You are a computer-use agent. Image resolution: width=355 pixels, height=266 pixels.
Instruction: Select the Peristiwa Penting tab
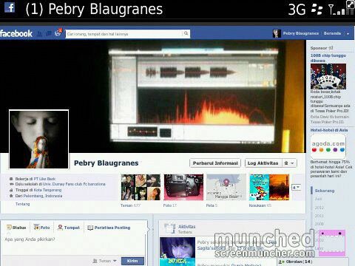click(109, 228)
